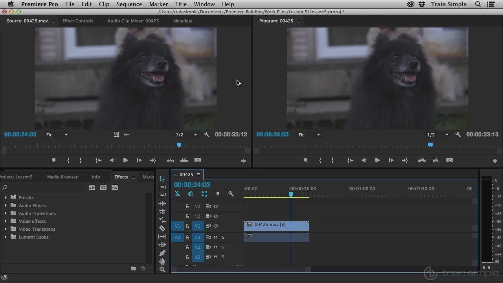This screenshot has height=283, width=503.
Task: Open Source monitor settings wrench
Action: 207,134
